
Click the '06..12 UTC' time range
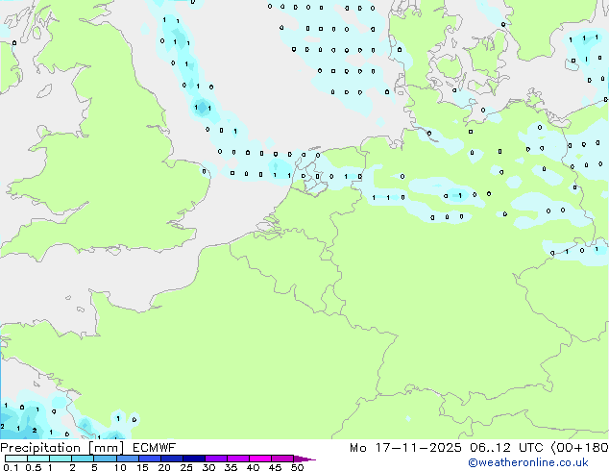point(505,448)
